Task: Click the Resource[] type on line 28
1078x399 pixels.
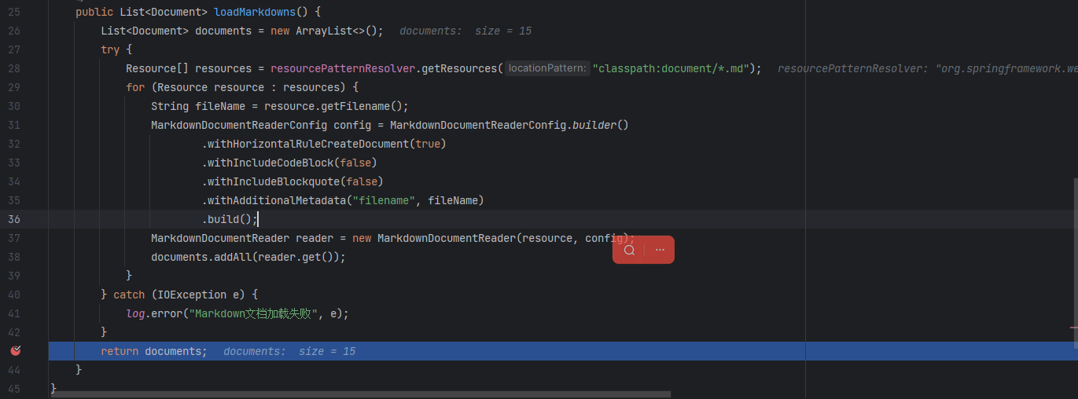Action: pyautogui.click(x=157, y=68)
